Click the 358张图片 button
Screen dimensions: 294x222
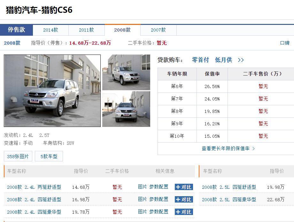[x=18, y=156]
